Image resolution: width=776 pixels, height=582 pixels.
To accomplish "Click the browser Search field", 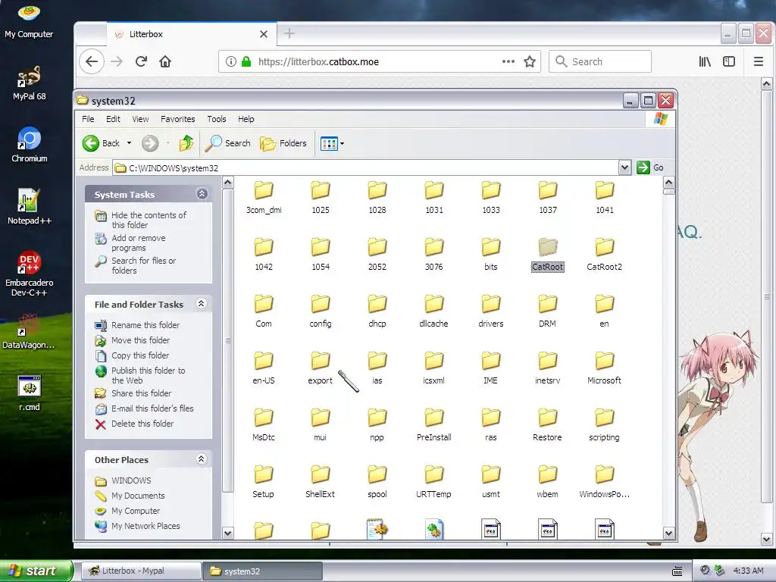I will [600, 61].
